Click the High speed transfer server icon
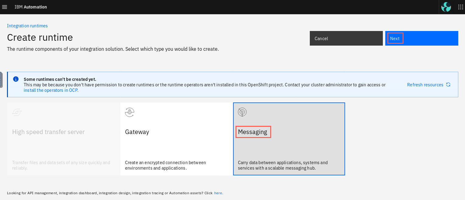The image size is (465, 200). pos(17,112)
